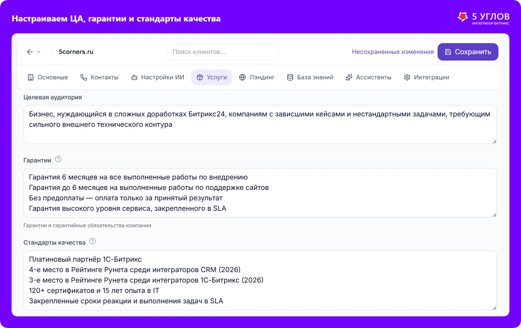This screenshot has height=328, width=521.
Task: Click the Несохраненные изменения link
Action: click(393, 52)
